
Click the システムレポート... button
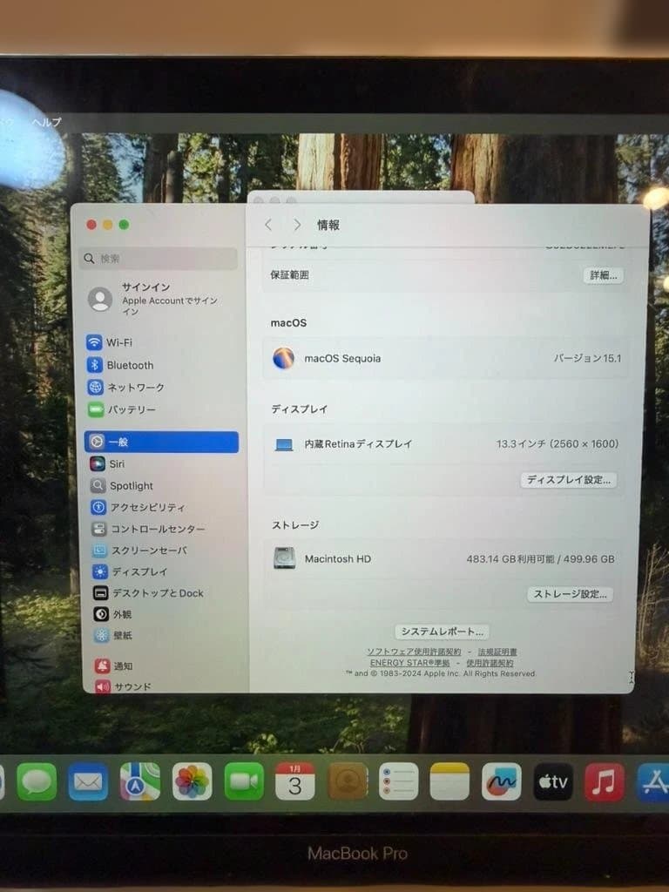(442, 632)
